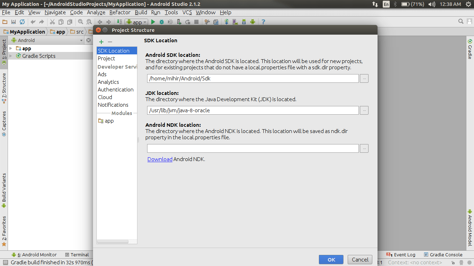Select Authentication in the sidebar list
Image resolution: width=474 pixels, height=266 pixels.
[x=116, y=90]
